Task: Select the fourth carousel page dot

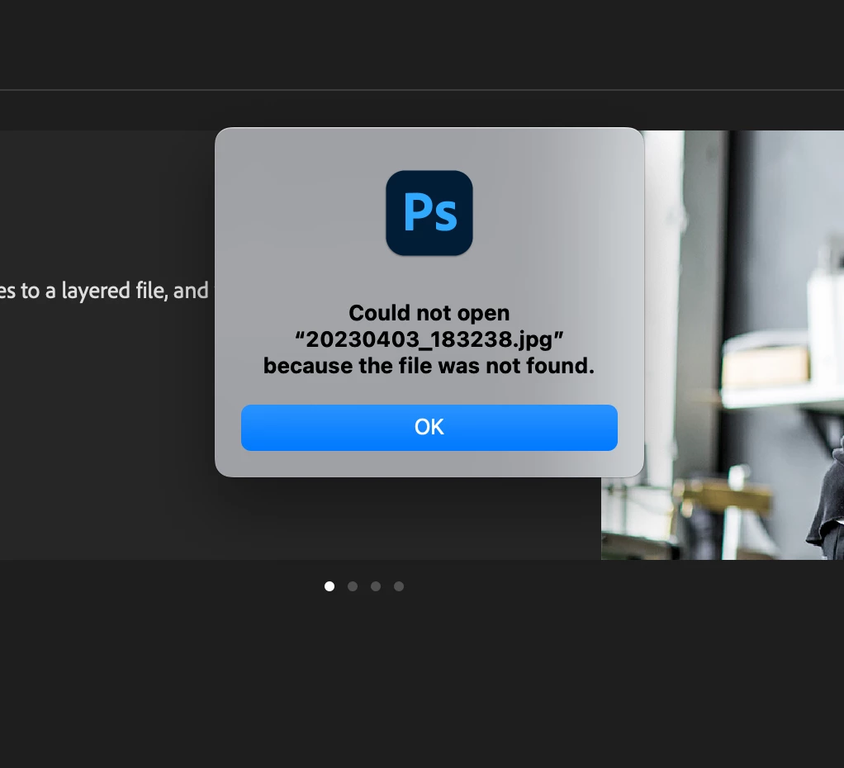Action: [399, 586]
